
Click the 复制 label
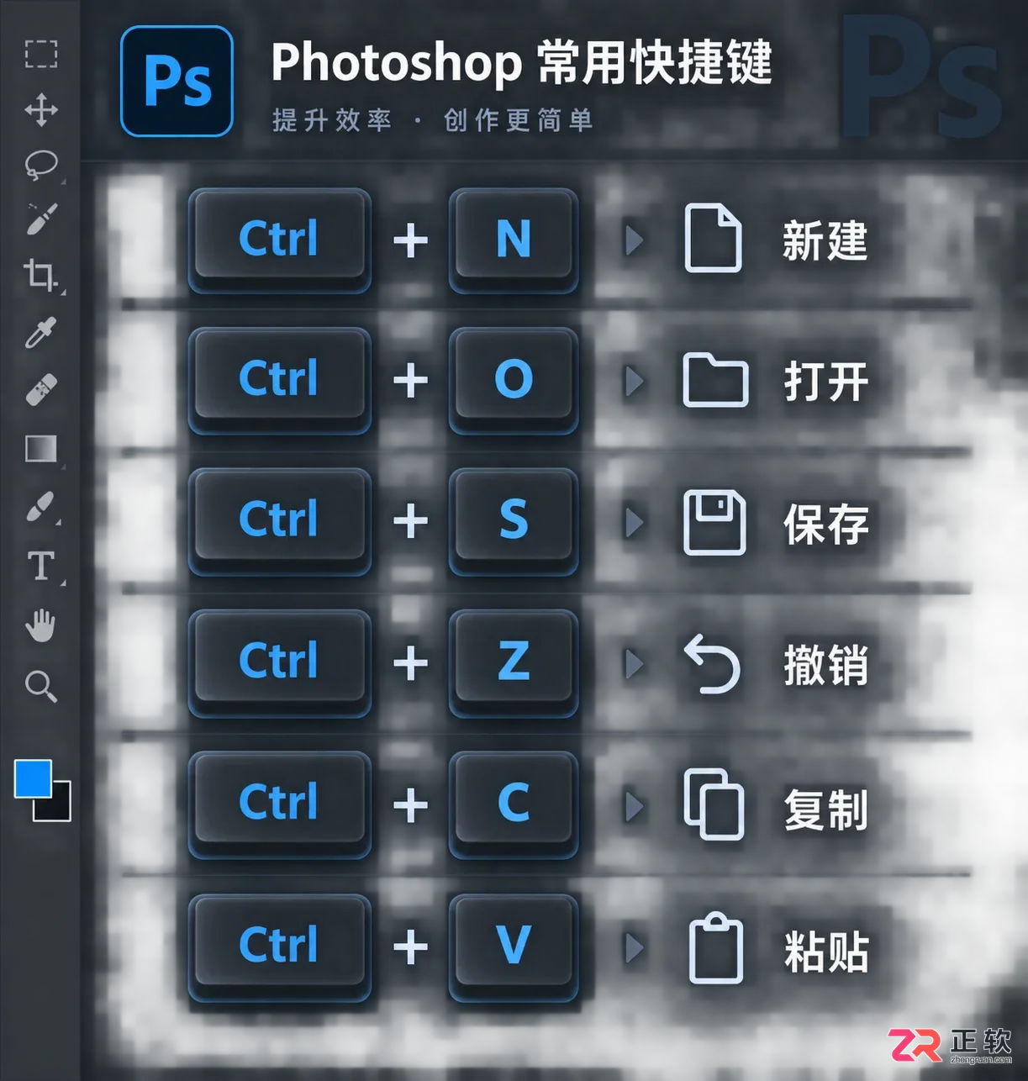click(x=826, y=809)
